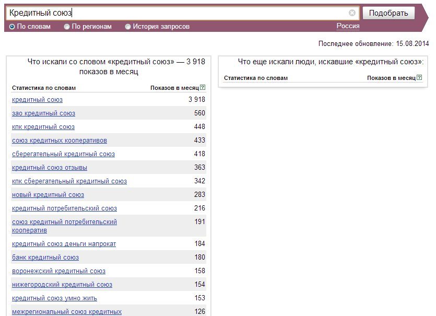Open кредитный потребительский союз link

pyautogui.click(x=65, y=208)
